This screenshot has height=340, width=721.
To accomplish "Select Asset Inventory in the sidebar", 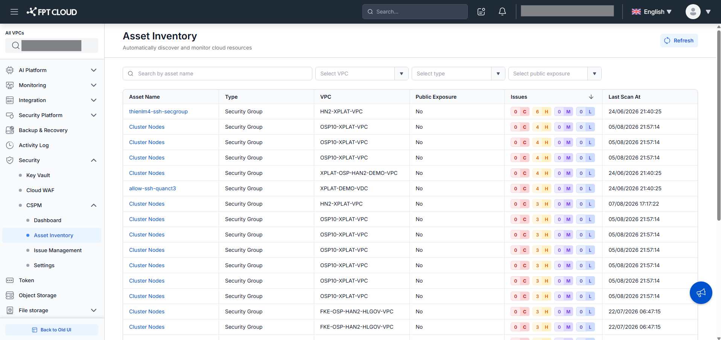I will [x=52, y=235].
